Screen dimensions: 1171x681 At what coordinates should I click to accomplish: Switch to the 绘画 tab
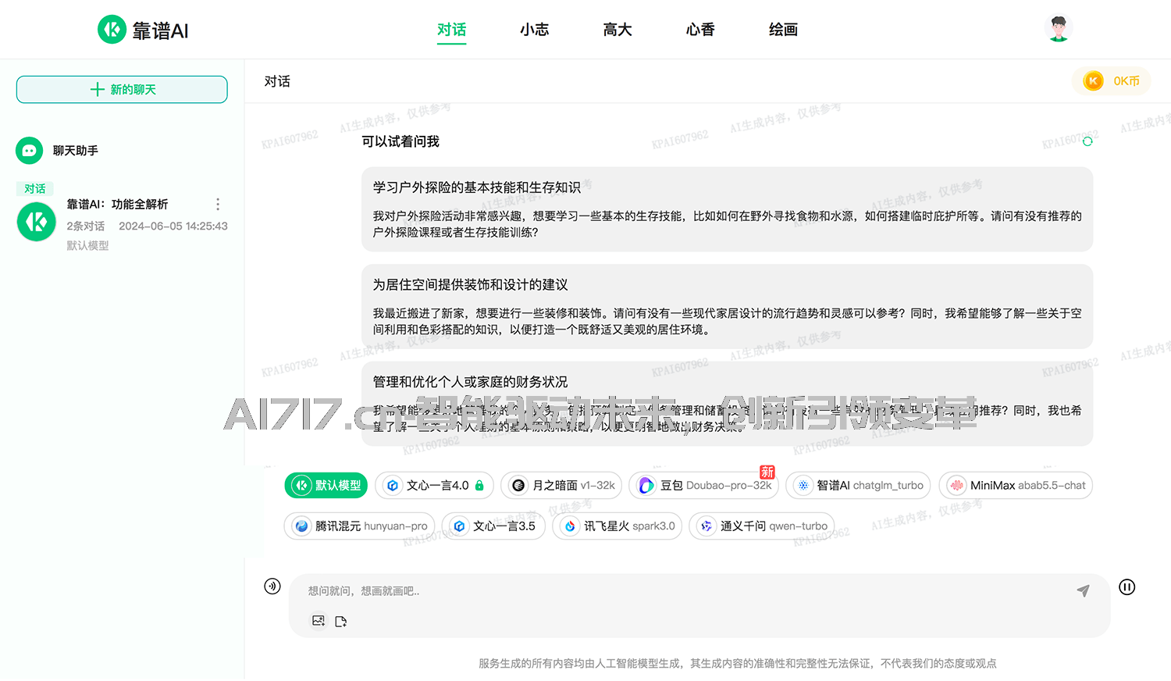pos(783,30)
